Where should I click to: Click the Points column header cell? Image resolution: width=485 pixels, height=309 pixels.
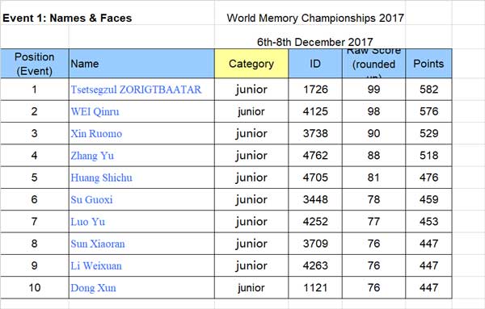pos(428,64)
